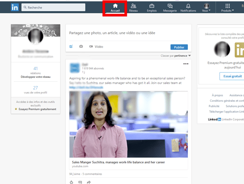Expand the Vous profile menu
The image size is (244, 184).
click(206, 8)
